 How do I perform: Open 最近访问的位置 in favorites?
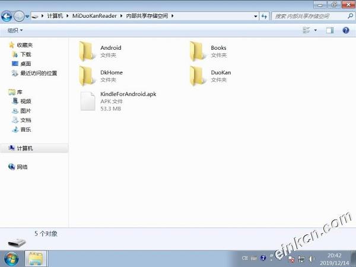[x=39, y=73]
